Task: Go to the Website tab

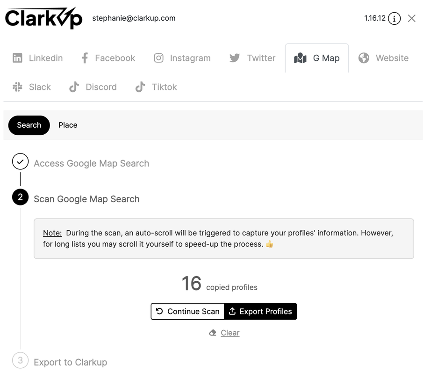Action: click(384, 58)
